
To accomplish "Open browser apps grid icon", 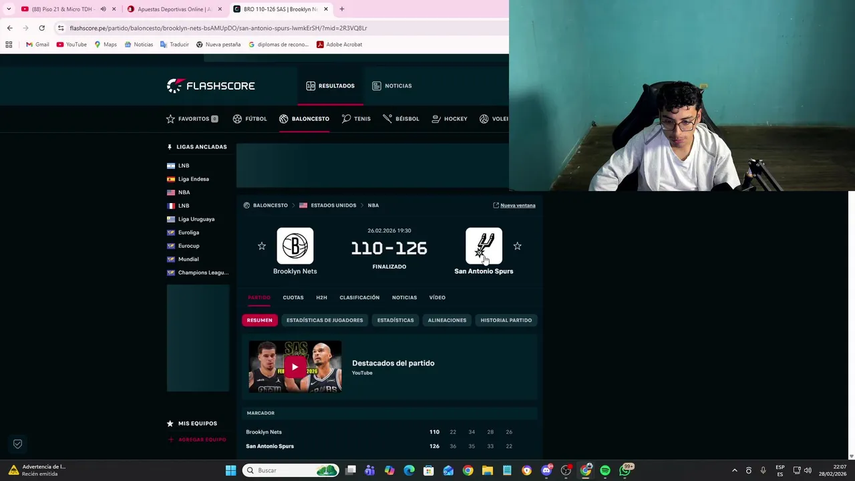I will coord(9,44).
